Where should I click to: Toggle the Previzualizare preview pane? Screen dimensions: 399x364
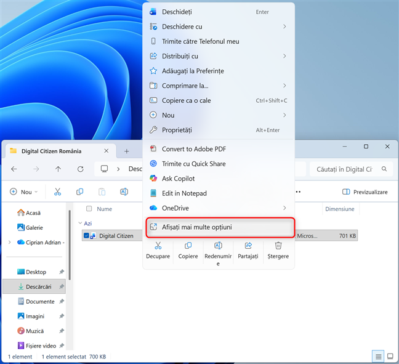click(365, 192)
